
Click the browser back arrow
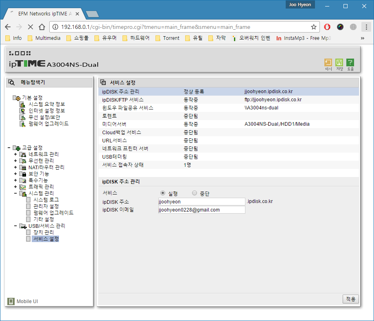(x=8, y=27)
